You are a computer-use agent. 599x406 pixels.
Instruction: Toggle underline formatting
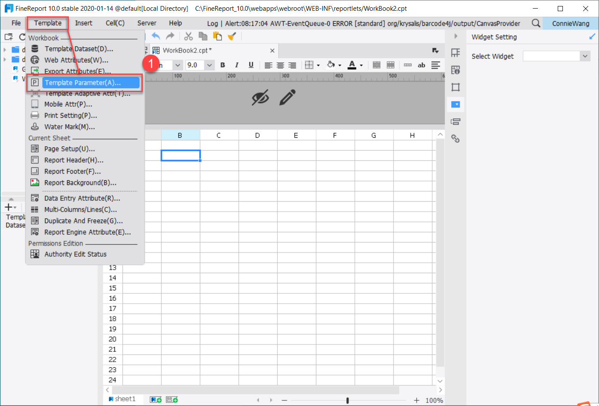(x=252, y=65)
